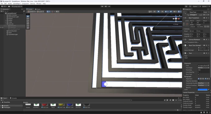Select the Rotate tool in scene toolbar
Viewport: 211px width, 114px height.
tap(28, 21)
